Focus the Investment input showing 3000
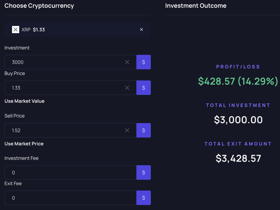Image resolution: width=280 pixels, height=210 pixels. [70, 62]
